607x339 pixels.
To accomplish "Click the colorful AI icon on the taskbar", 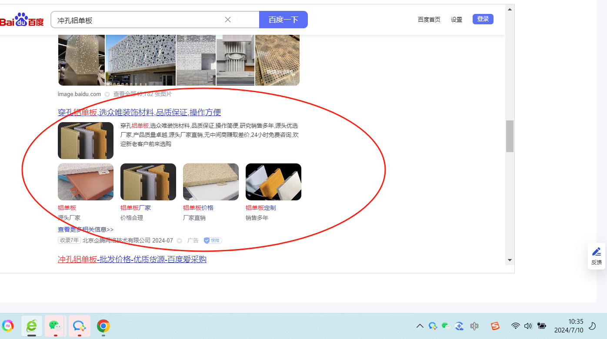I will tap(8, 326).
